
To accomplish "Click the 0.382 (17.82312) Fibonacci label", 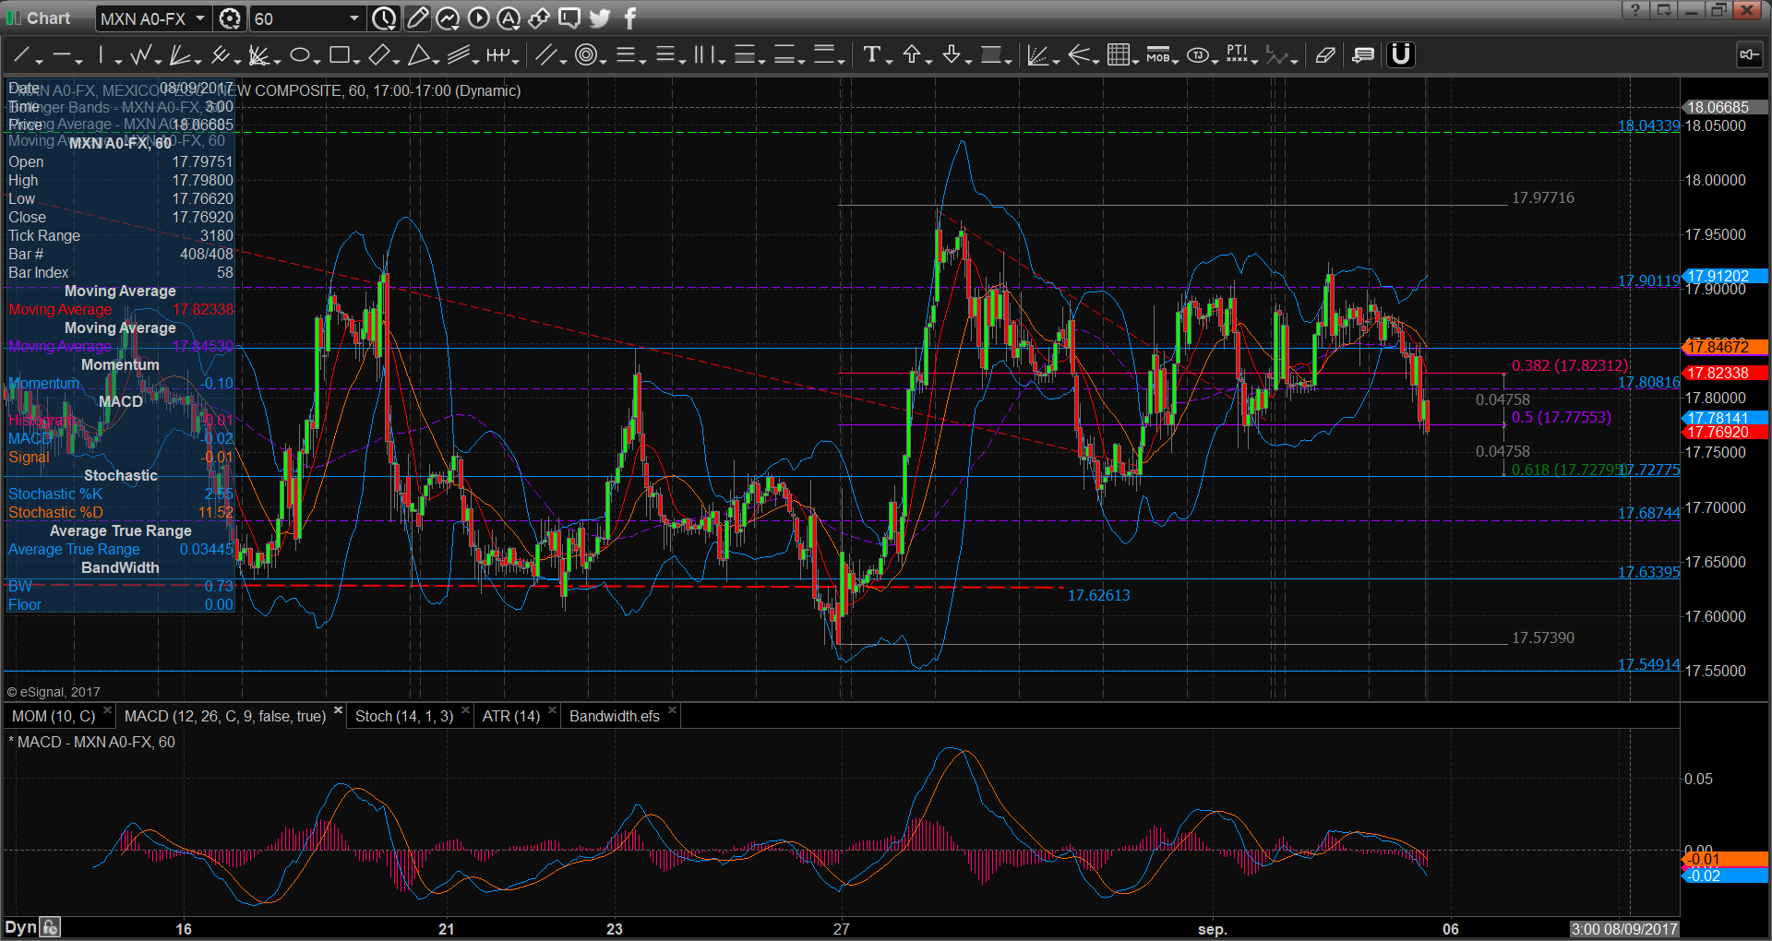I will point(1570,365).
